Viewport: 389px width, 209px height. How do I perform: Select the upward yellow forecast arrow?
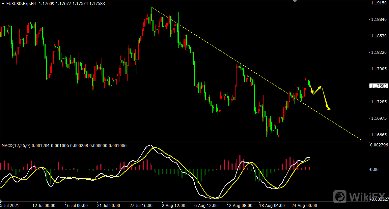tap(317, 90)
